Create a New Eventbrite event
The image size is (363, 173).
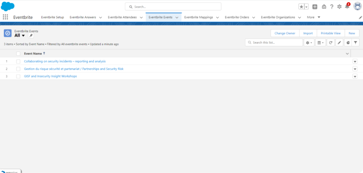tap(352, 33)
